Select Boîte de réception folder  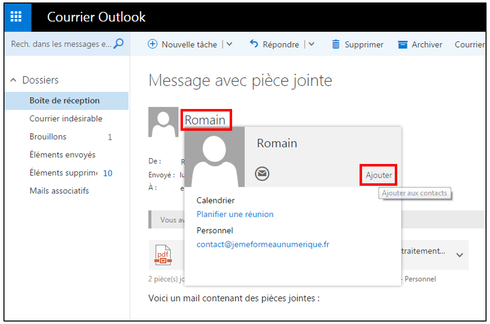coord(66,101)
